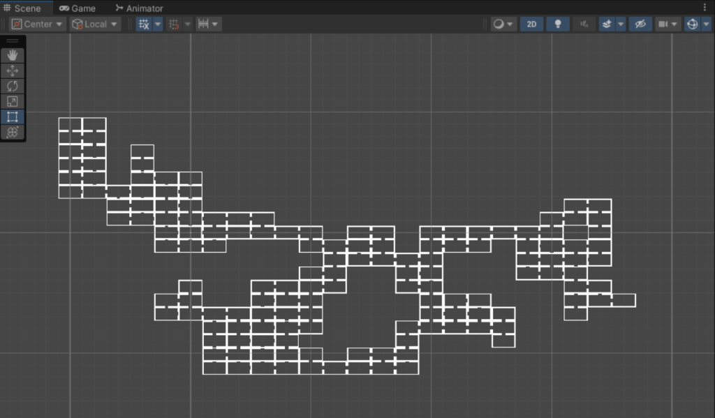Select the Rect tool
This screenshot has width=715, height=418.
(x=13, y=117)
